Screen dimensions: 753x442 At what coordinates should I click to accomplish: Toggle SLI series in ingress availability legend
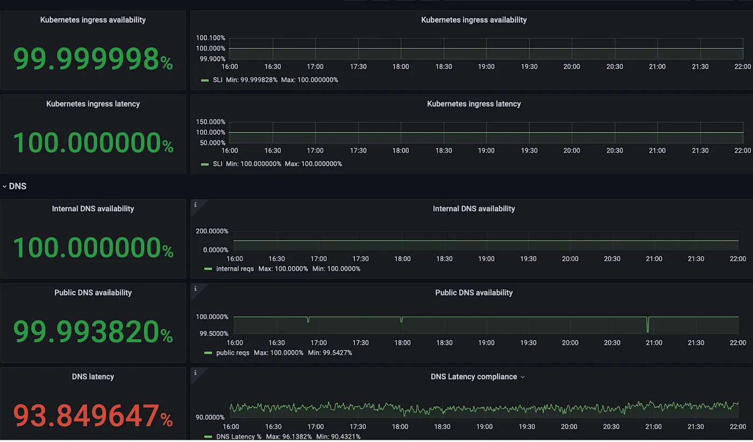[x=217, y=80]
